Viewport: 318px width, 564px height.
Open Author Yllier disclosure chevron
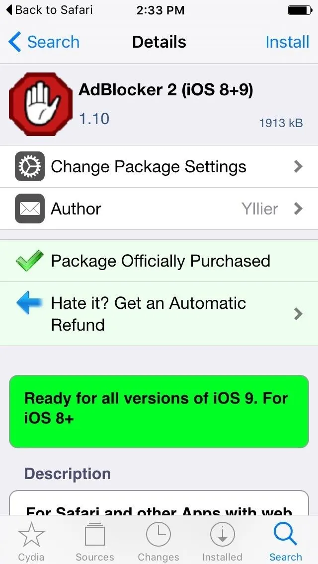pyautogui.click(x=298, y=209)
